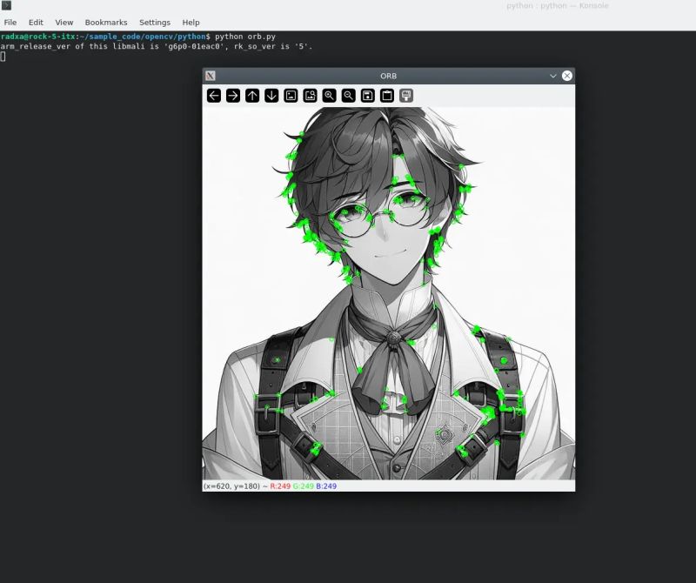Open the Edit menu
Screen dimensions: 696x583
pyautogui.click(x=35, y=22)
